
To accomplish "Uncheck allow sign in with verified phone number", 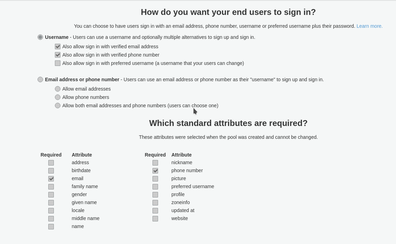I will pos(58,55).
